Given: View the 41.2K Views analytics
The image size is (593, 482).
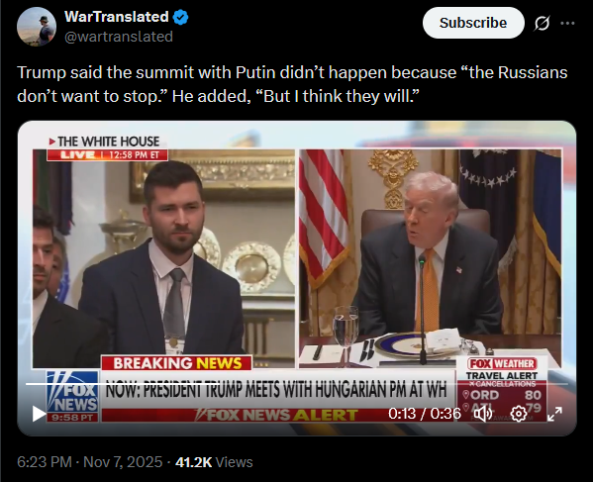Looking at the screenshot, I should pyautogui.click(x=214, y=462).
